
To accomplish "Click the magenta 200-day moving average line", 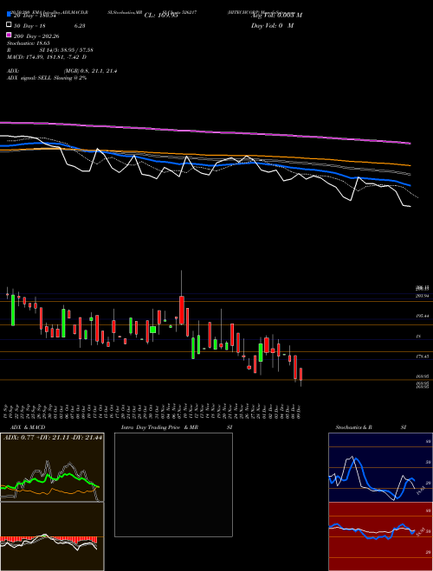I will tap(205, 132).
